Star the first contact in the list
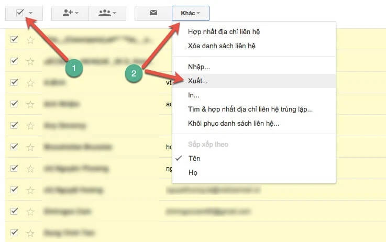This screenshot has width=386, height=242. pos(30,39)
